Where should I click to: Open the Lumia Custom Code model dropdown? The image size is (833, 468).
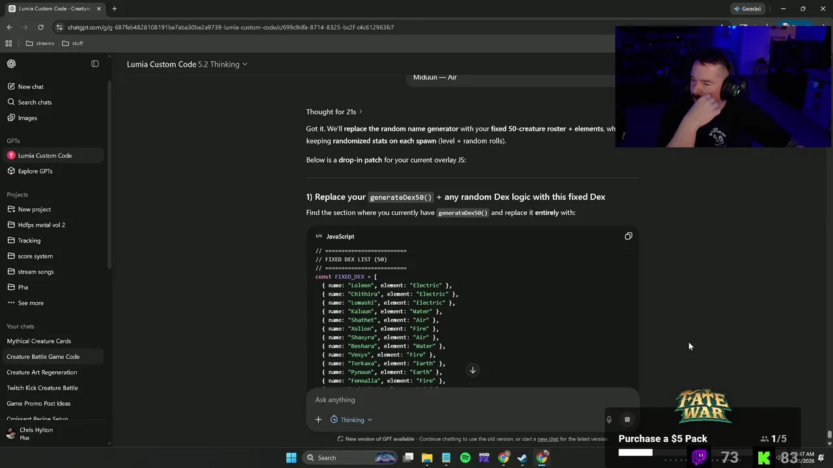[187, 64]
